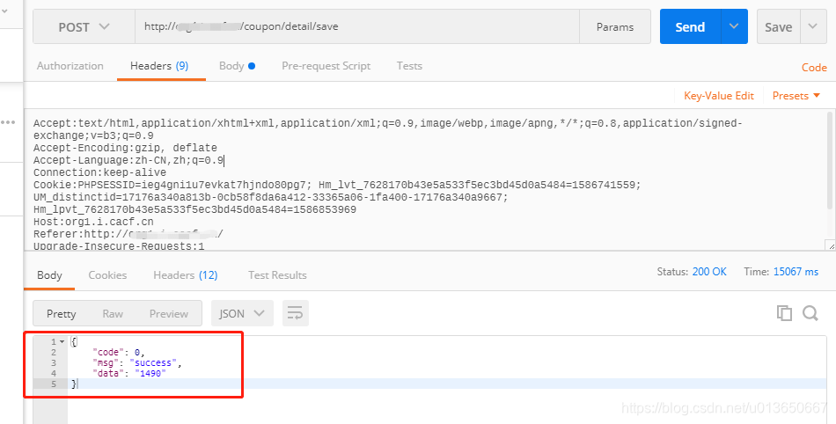Viewport: 836px width, 424px height.
Task: Open the request Body tab
Action: [x=237, y=66]
